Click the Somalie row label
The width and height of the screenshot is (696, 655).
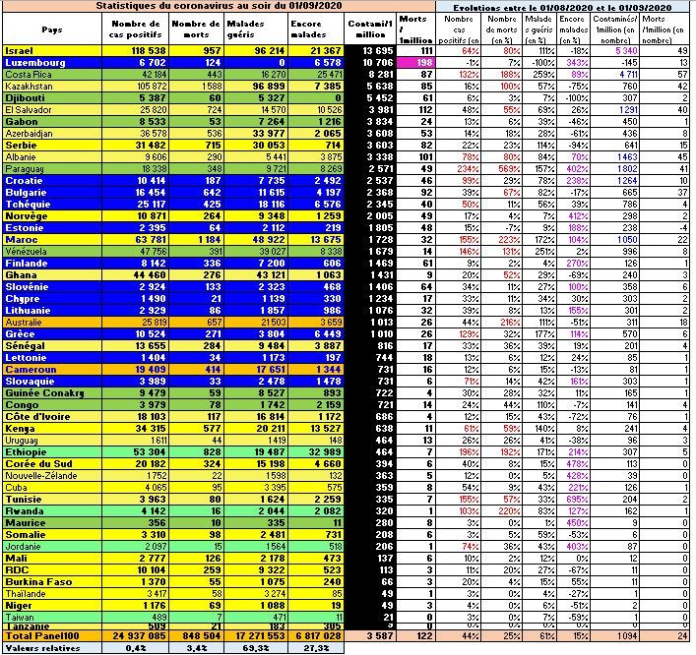[x=52, y=534]
